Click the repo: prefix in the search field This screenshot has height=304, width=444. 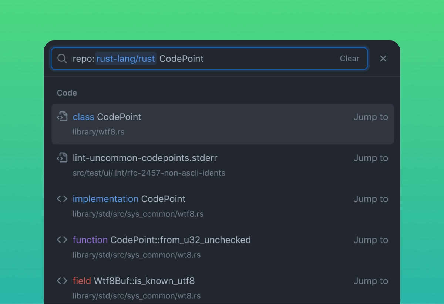pos(83,59)
